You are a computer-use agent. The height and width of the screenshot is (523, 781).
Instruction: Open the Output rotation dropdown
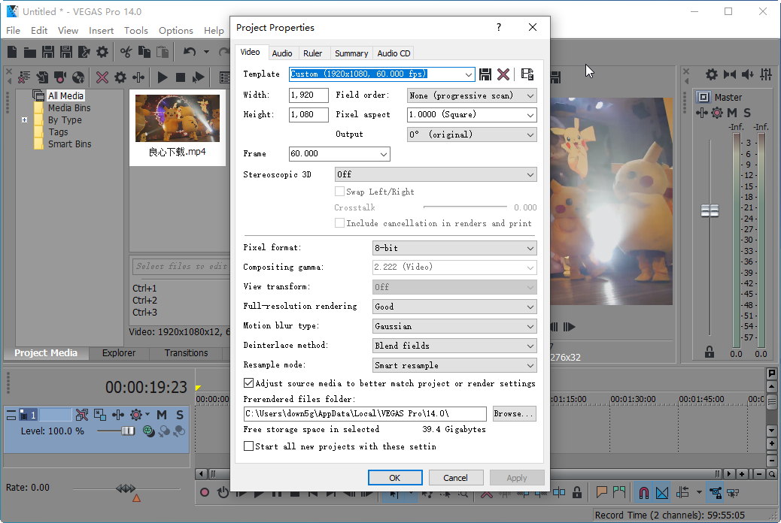click(x=530, y=135)
